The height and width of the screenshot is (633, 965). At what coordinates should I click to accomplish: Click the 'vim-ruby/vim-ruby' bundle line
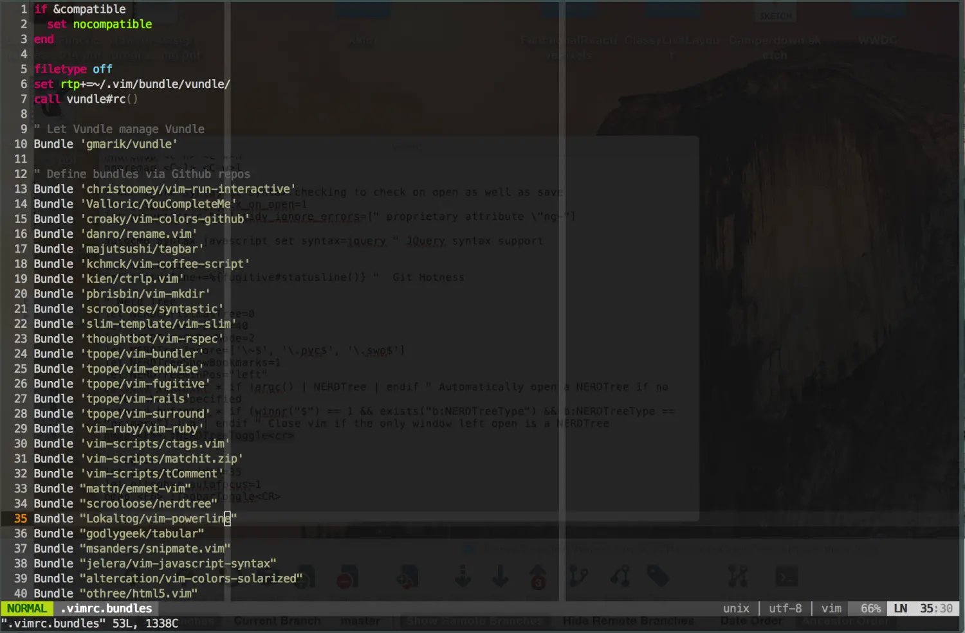[118, 429]
